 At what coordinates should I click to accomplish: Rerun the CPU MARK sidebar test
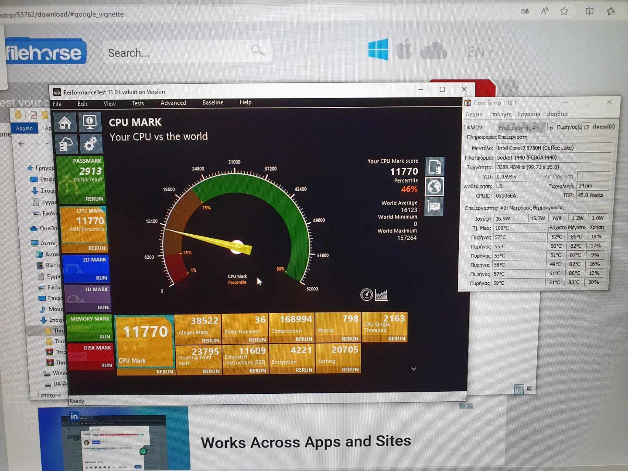coord(97,248)
